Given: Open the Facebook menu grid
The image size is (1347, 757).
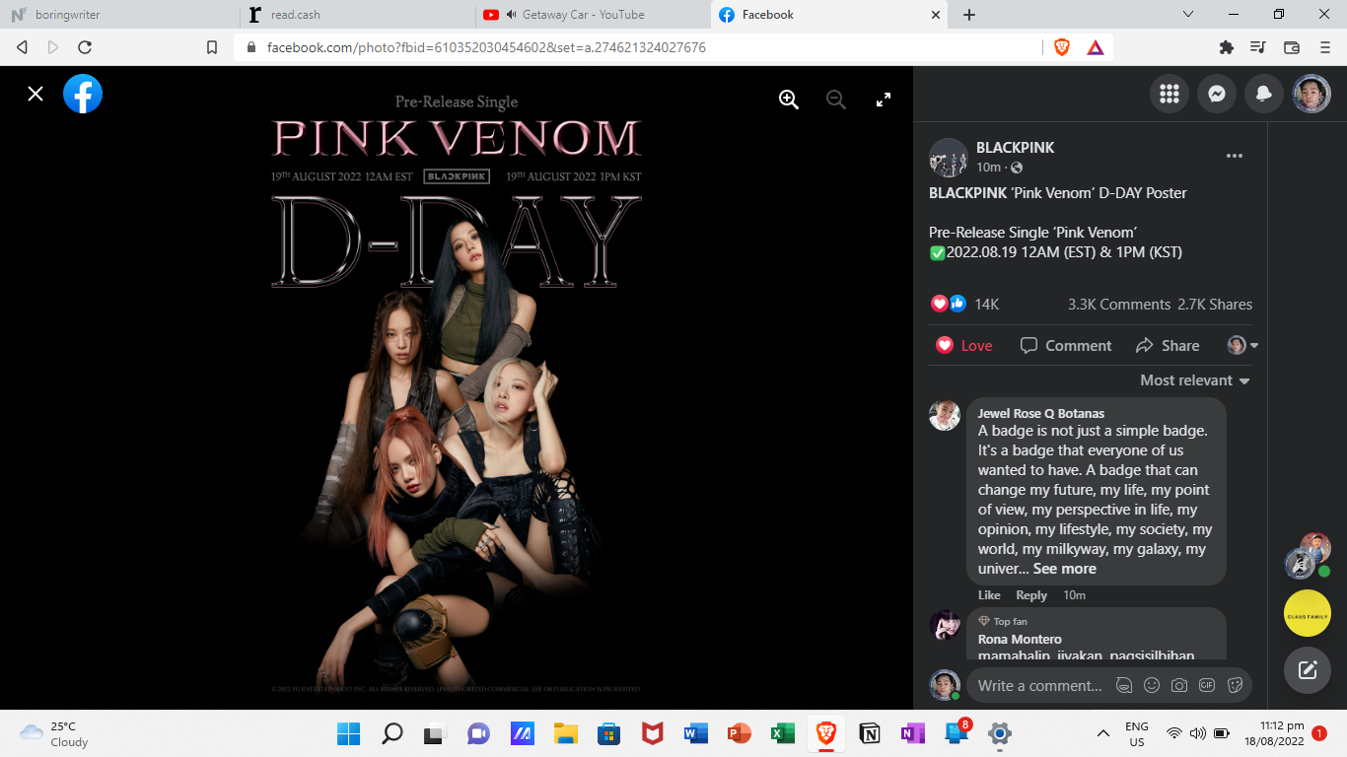Looking at the screenshot, I should pyautogui.click(x=1170, y=94).
